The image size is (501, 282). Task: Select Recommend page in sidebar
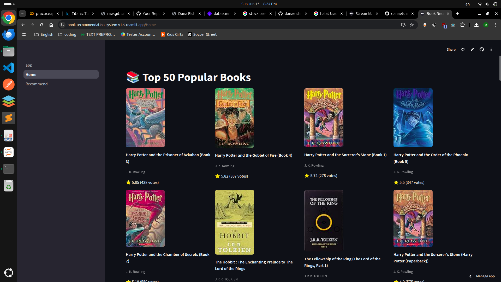click(37, 84)
